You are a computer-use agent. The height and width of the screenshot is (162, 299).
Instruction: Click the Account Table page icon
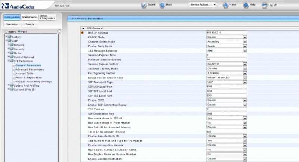[14, 73]
